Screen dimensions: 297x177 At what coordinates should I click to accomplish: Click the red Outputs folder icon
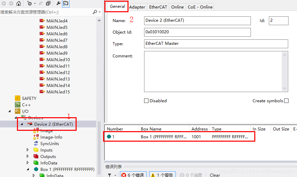coord(36,156)
